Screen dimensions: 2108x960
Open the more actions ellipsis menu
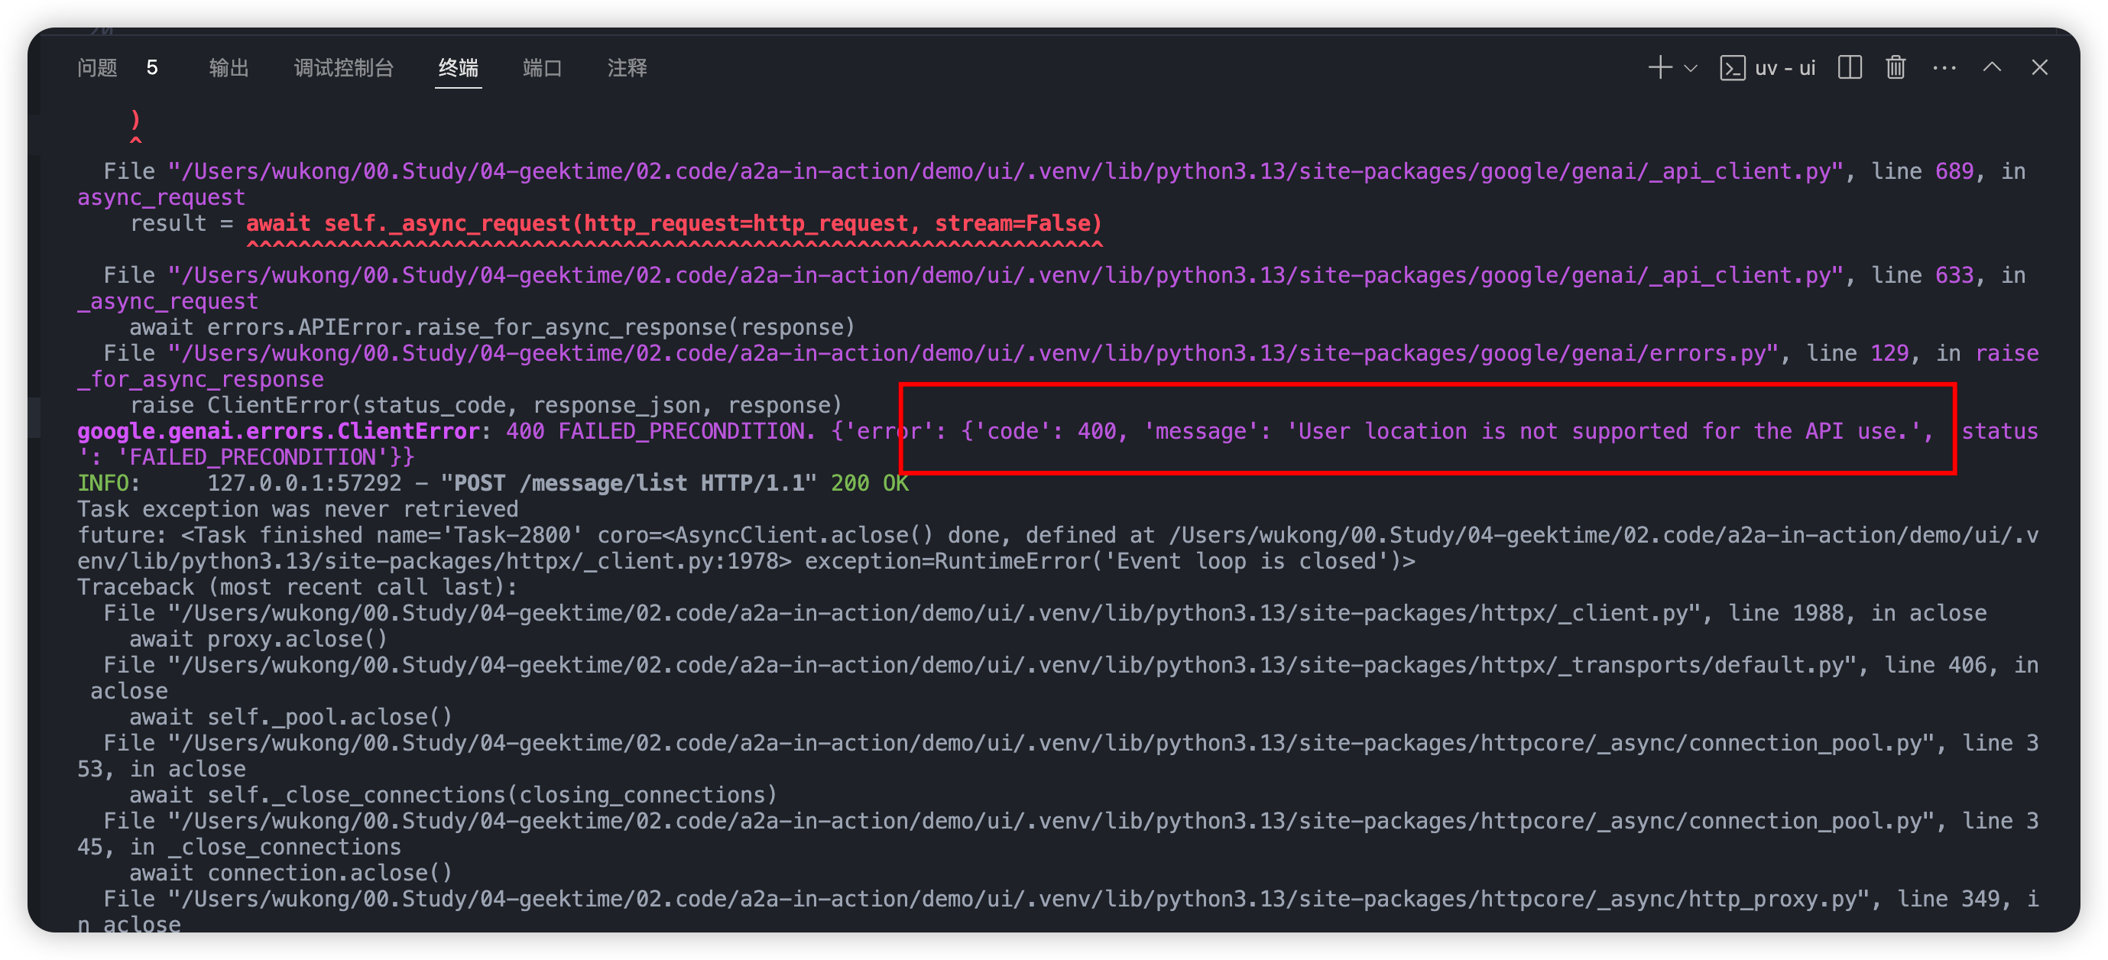point(1944,68)
